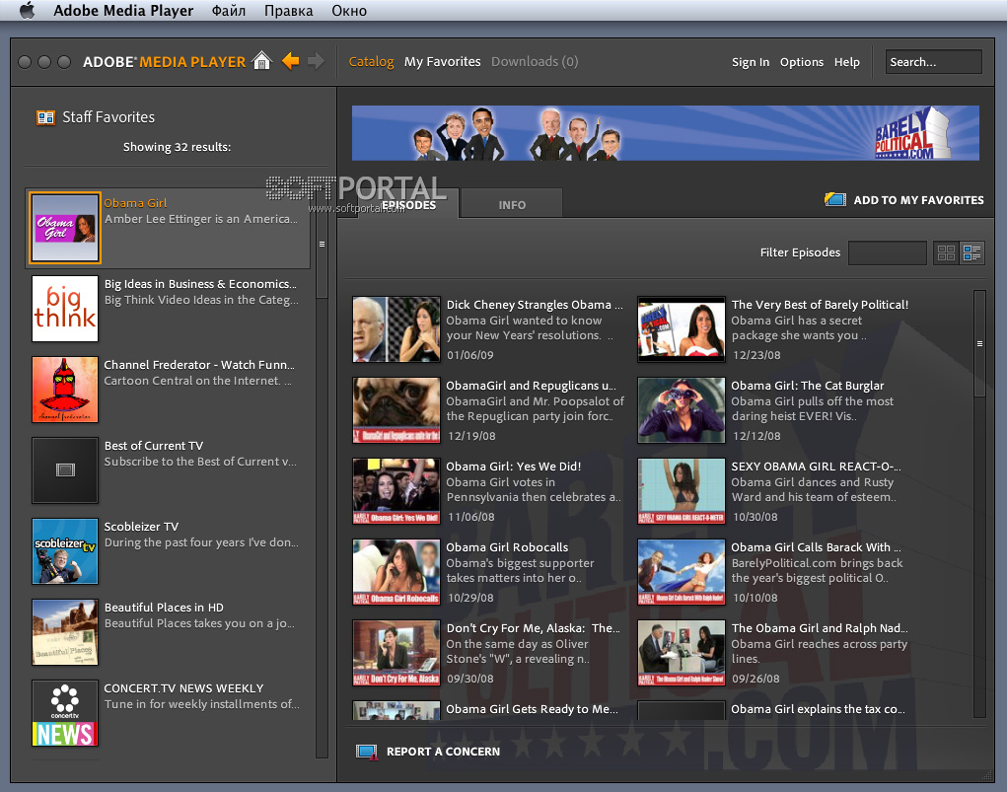Viewport: 1007px width, 792px height.
Task: Navigate back with the orange arrow
Action: tap(290, 61)
